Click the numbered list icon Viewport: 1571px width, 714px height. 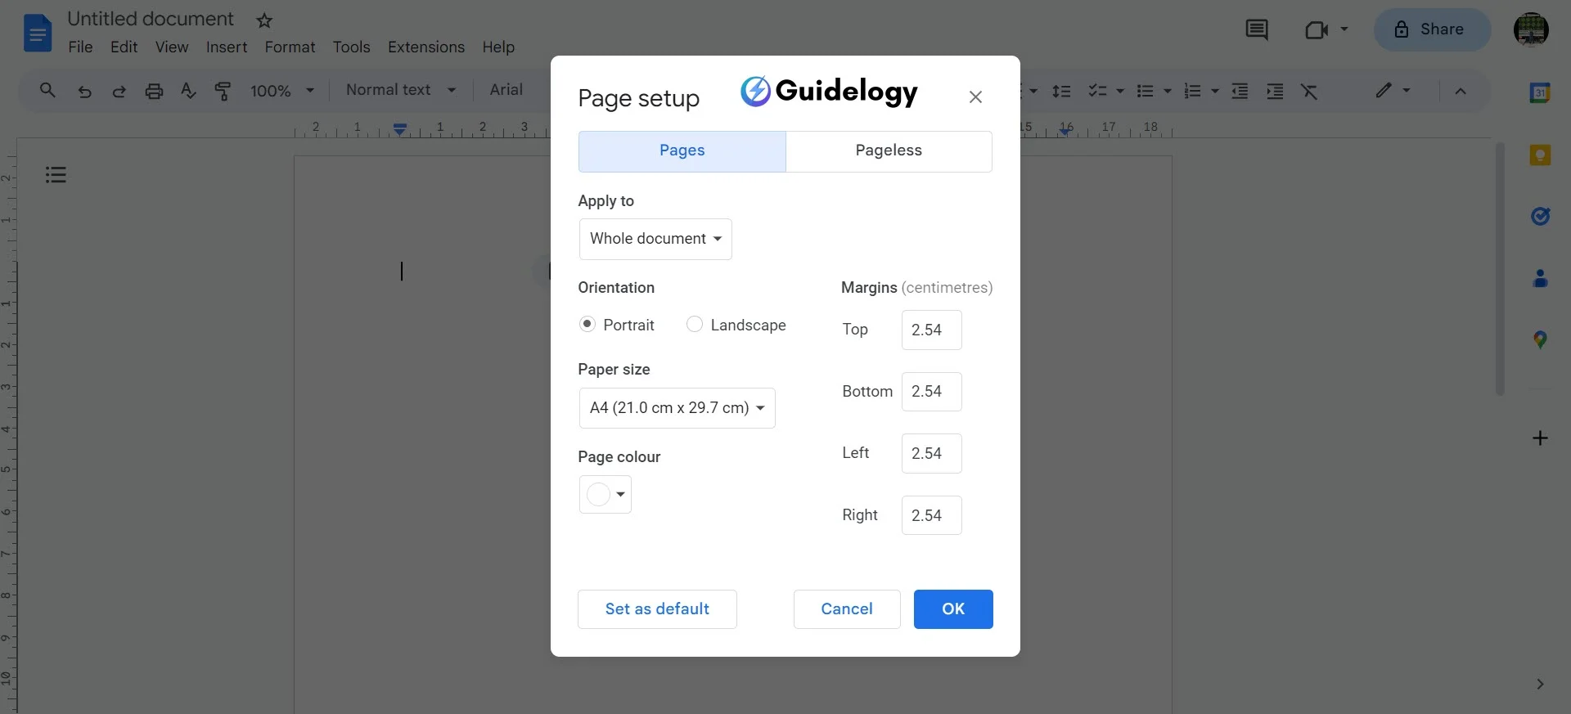(x=1193, y=91)
